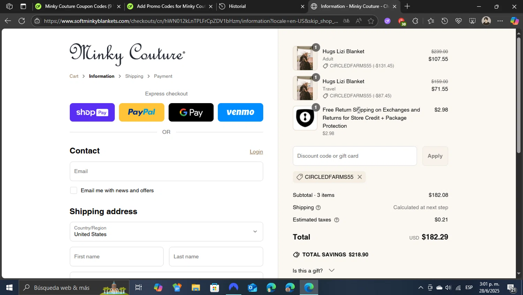The height and width of the screenshot is (295, 523).
Task: Open File Explorer from the taskbar
Action: pos(196,288)
